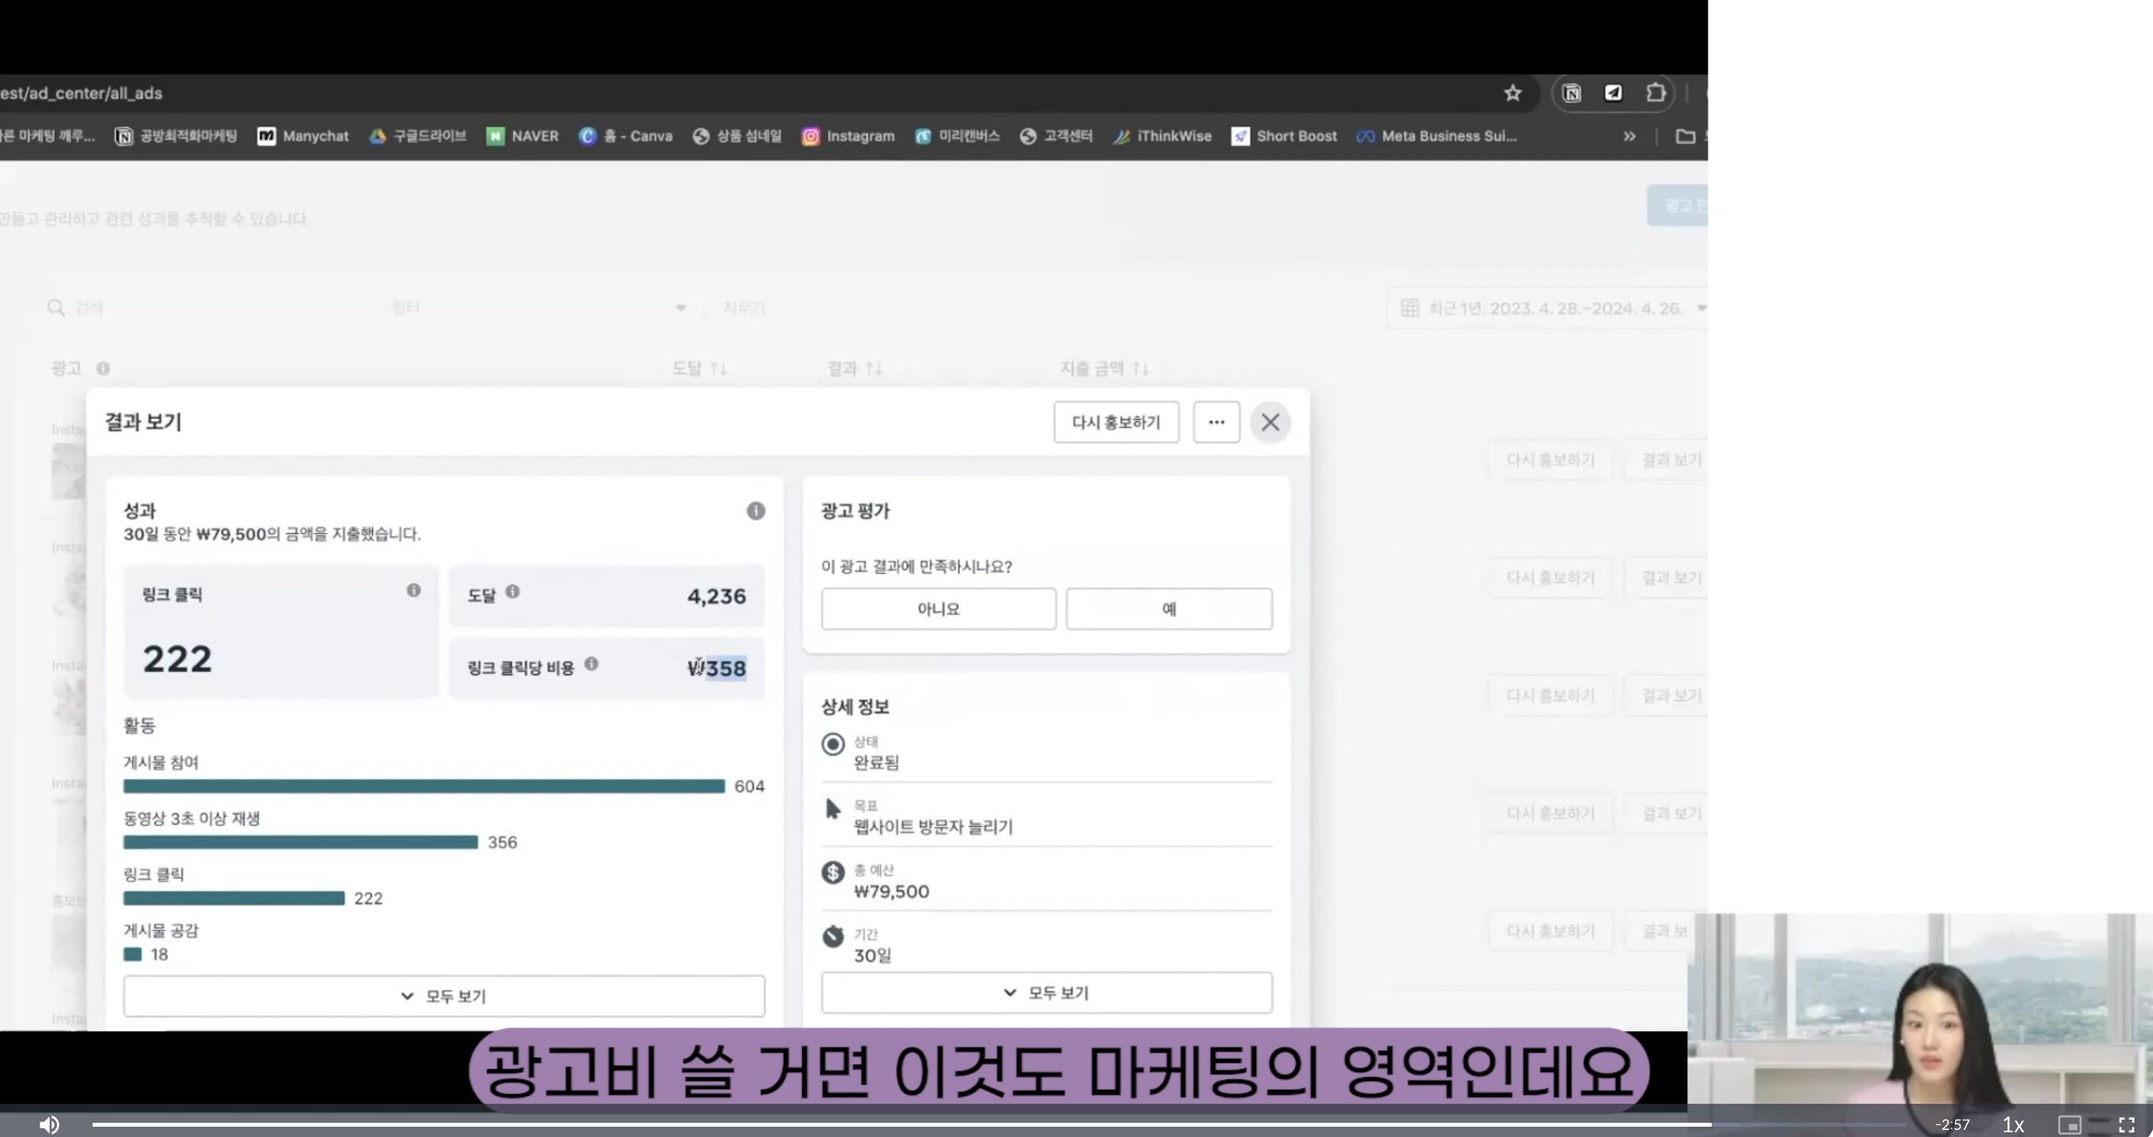Click the 총 예산 dollar icon
The image size is (2153, 1137).
(834, 873)
